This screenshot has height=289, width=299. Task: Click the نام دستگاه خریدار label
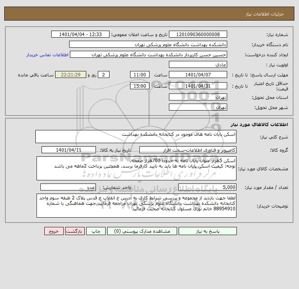pyautogui.click(x=270, y=45)
